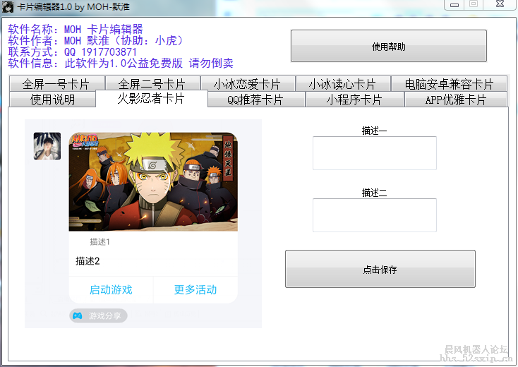This screenshot has height=367, width=518.
Task: Click the Naruto card banner image
Action: (153, 181)
